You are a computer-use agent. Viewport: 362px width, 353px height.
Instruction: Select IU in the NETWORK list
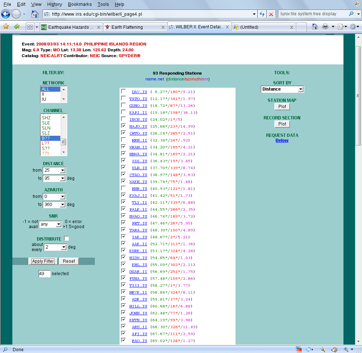[x=50, y=99]
